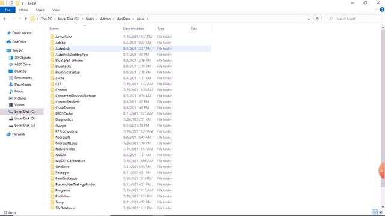Select the ConnectedDevicesPlatform folder icon
This screenshot has width=385, height=216.
click(52, 96)
